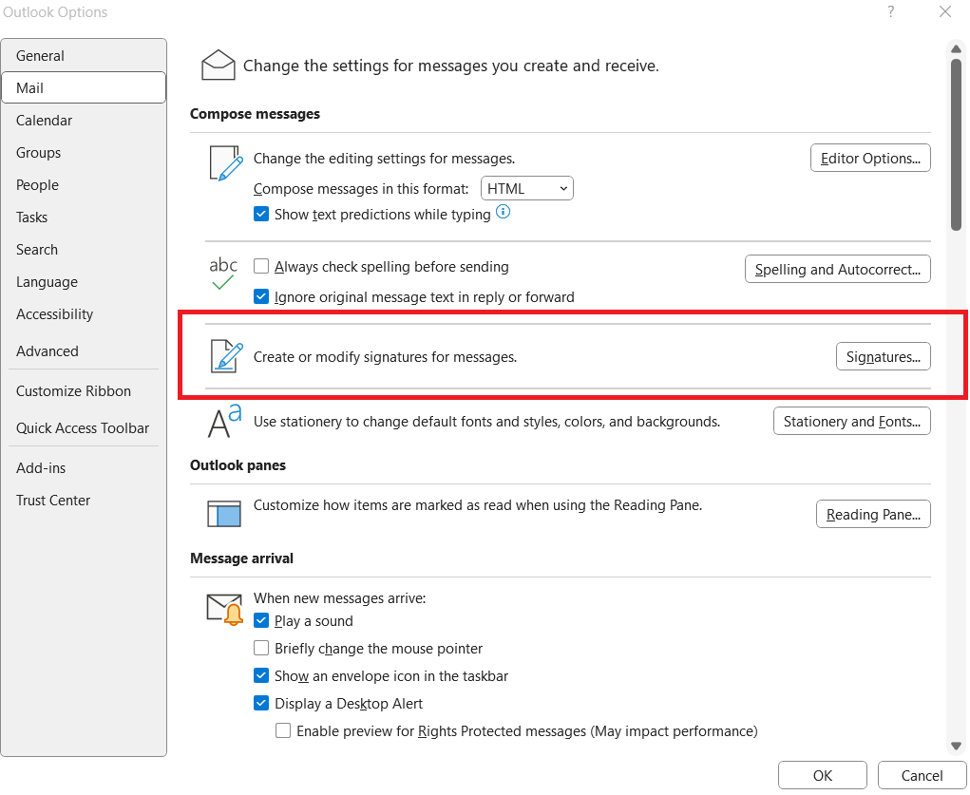Image resolution: width=970 pixels, height=795 pixels.
Task: Select the Mail options category
Action: click(x=84, y=87)
